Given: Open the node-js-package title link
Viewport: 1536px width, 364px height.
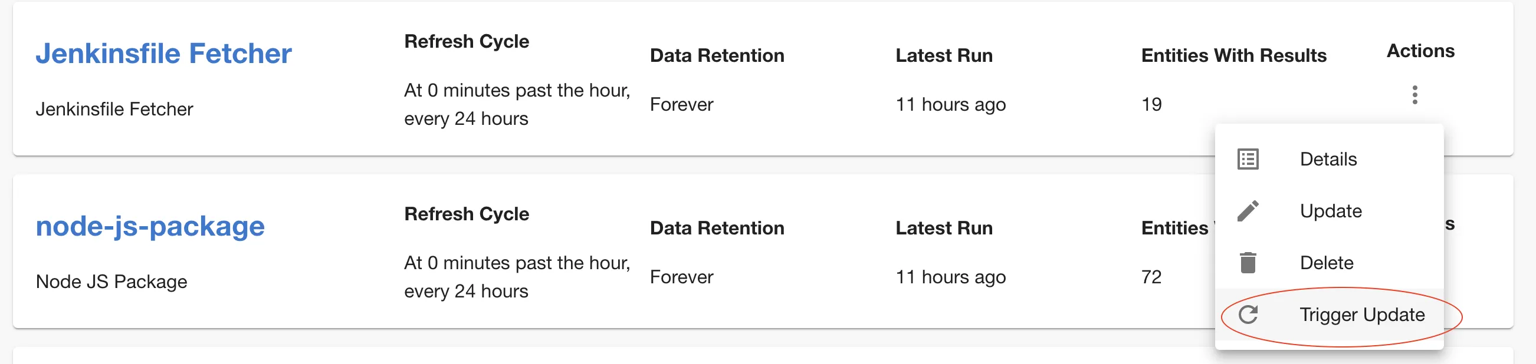Looking at the screenshot, I should point(150,226).
